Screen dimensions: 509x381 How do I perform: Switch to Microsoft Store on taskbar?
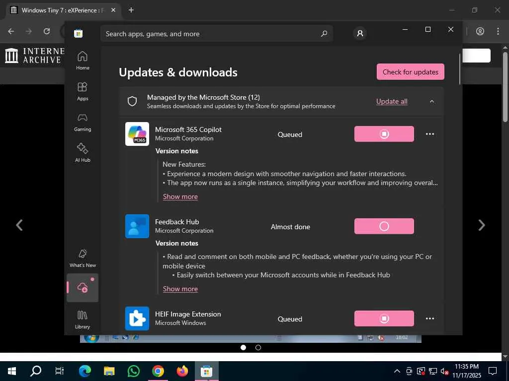[x=206, y=371]
